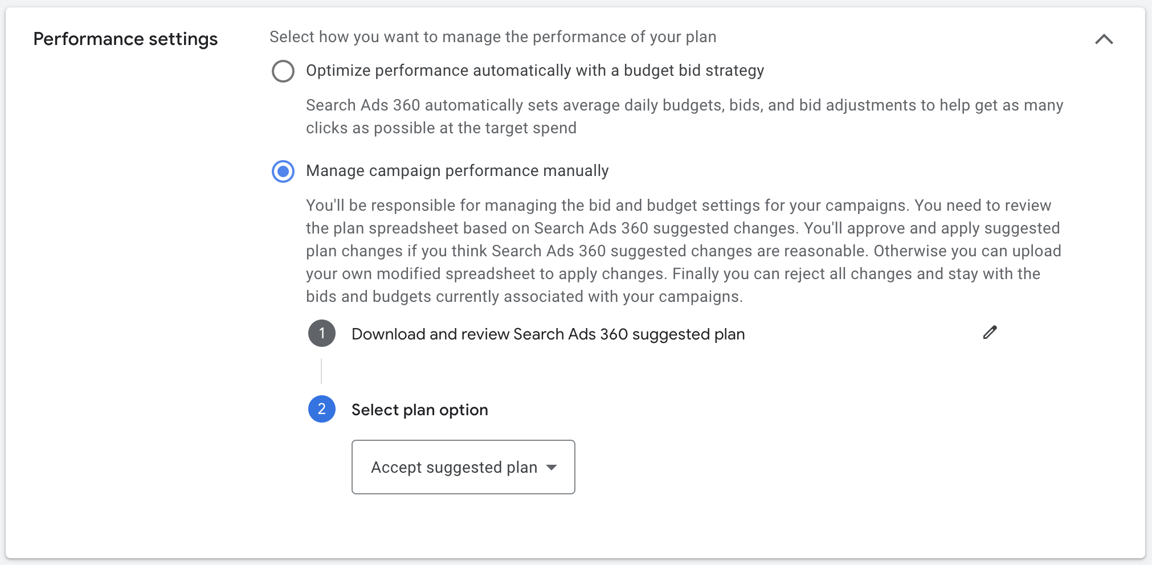The height and width of the screenshot is (565, 1152).
Task: Click the Manage campaign performance manually label
Action: click(457, 171)
